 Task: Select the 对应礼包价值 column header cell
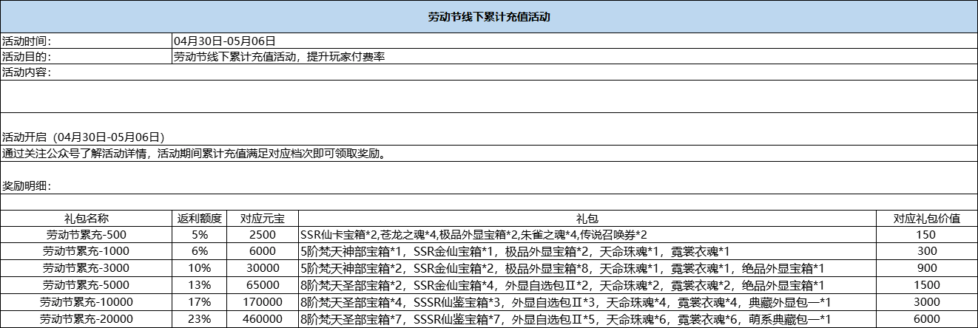927,218
